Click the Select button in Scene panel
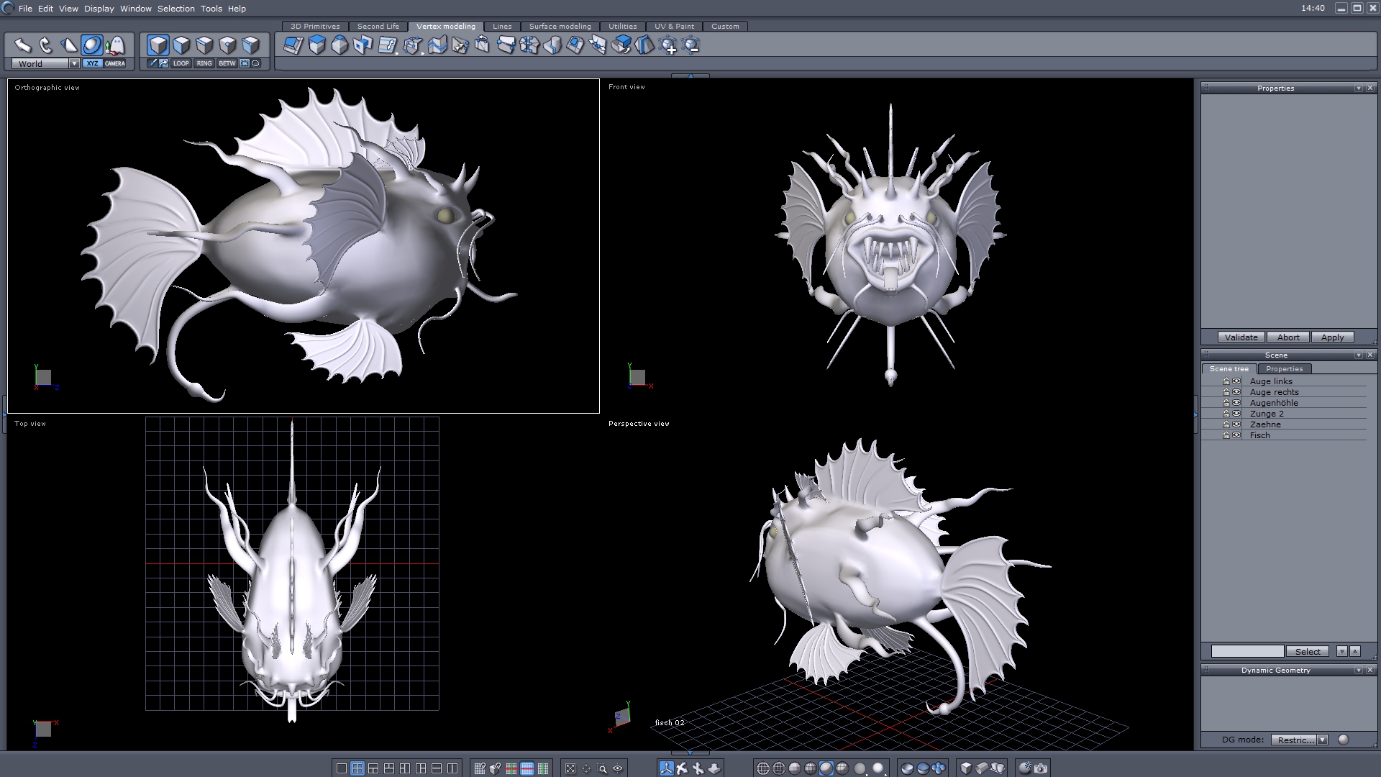 pos(1308,651)
